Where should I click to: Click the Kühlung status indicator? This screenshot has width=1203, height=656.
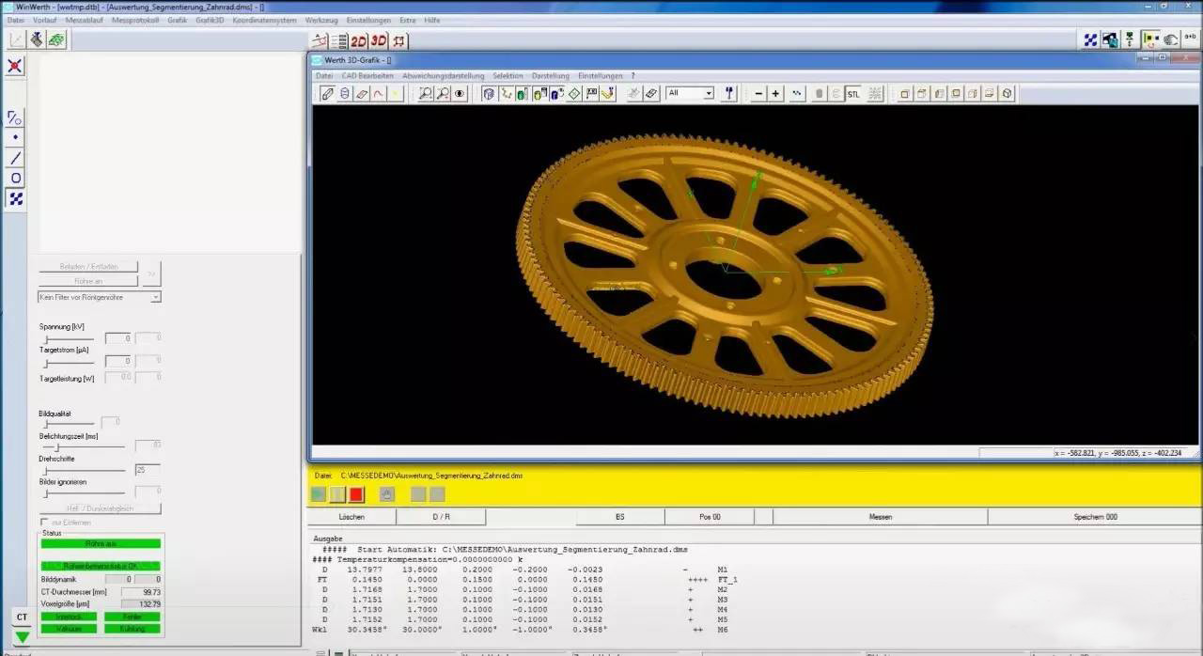133,628
